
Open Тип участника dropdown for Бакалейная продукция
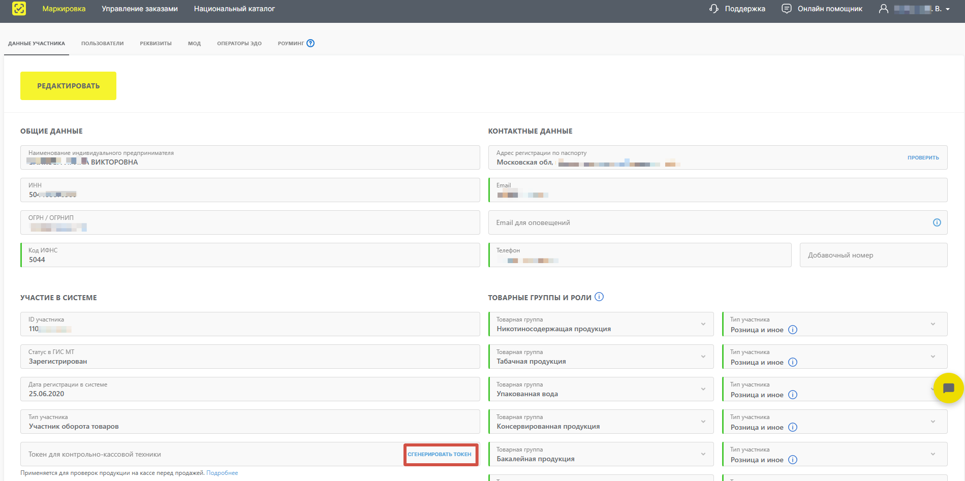point(933,454)
